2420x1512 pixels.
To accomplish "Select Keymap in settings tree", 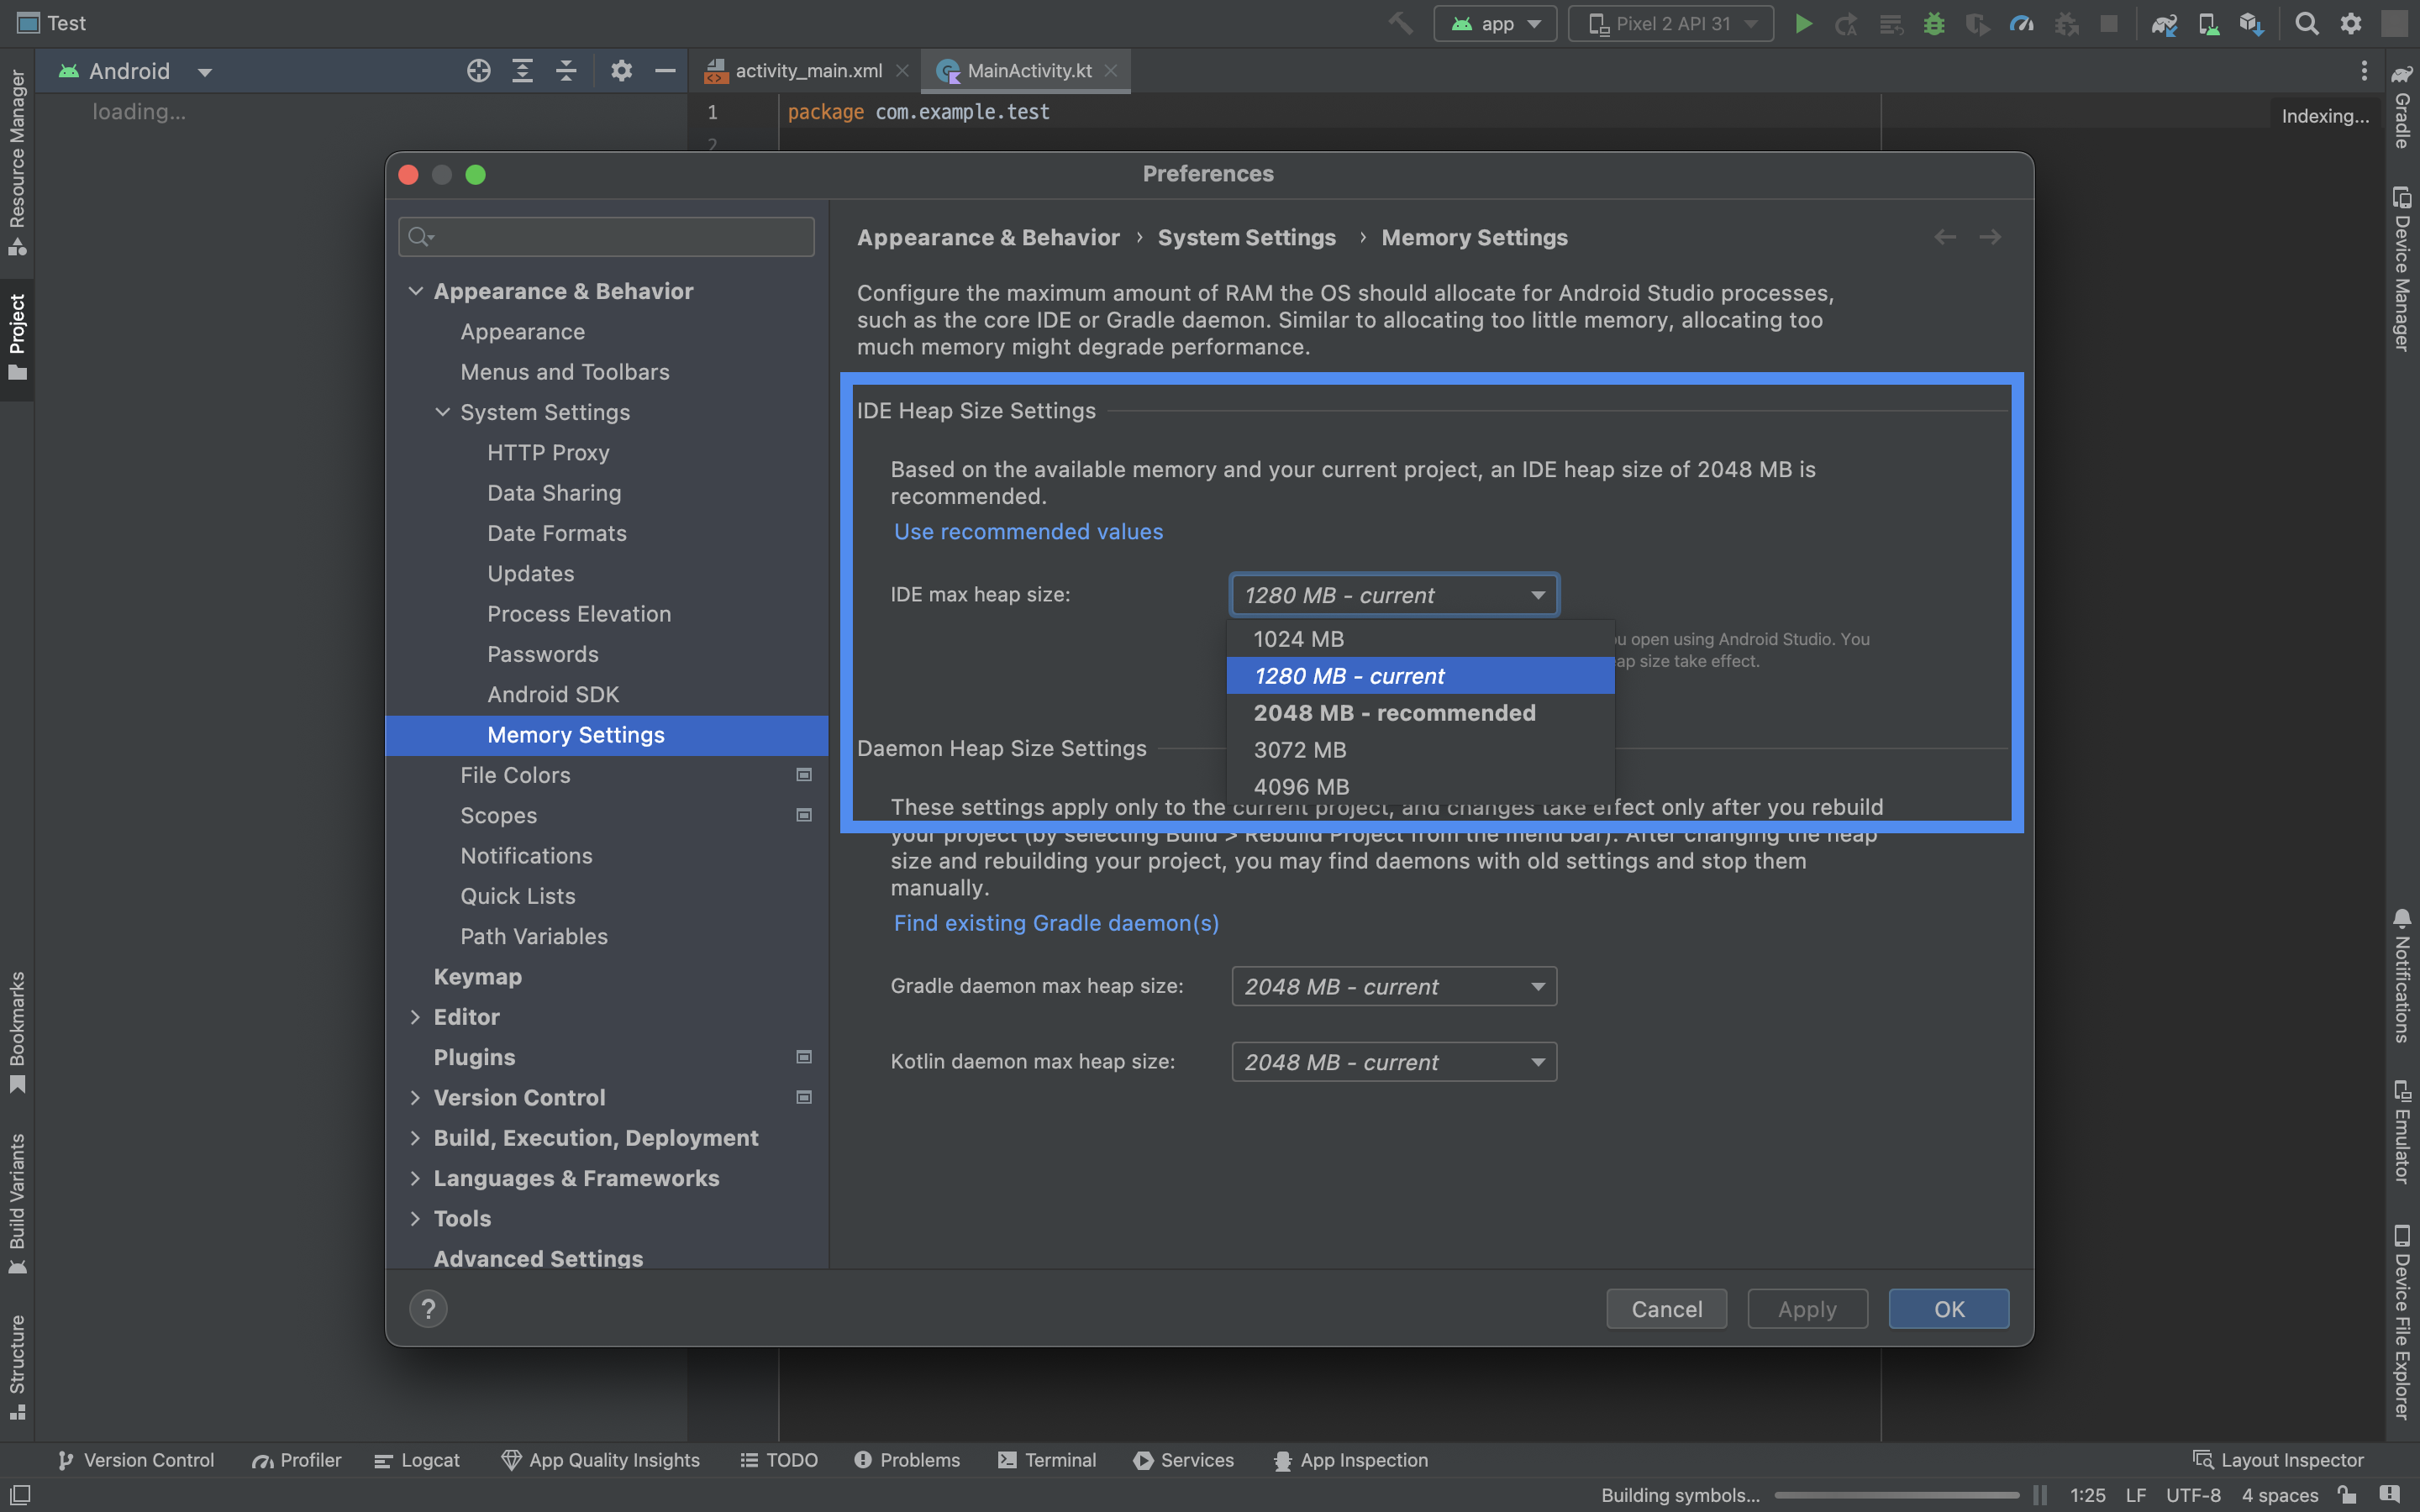I will point(606,977).
